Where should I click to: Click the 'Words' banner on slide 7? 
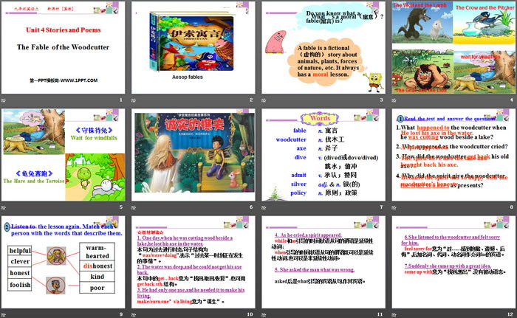320,118
